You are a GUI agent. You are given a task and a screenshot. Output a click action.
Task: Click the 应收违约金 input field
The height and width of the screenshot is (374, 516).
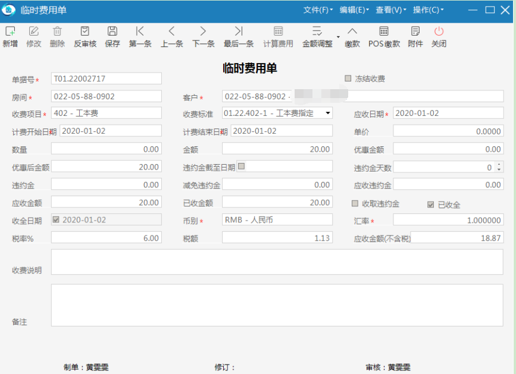tap(448, 184)
